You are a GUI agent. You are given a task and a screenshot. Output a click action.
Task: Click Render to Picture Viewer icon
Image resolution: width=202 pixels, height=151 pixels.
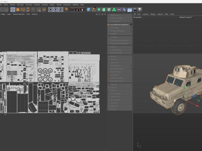(77, 10)
